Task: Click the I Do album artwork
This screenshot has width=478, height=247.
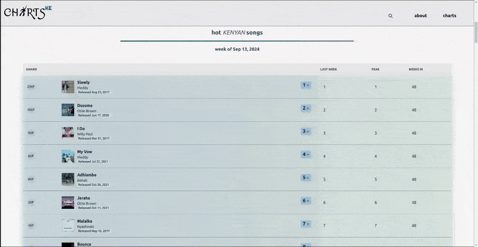Action: point(68,133)
